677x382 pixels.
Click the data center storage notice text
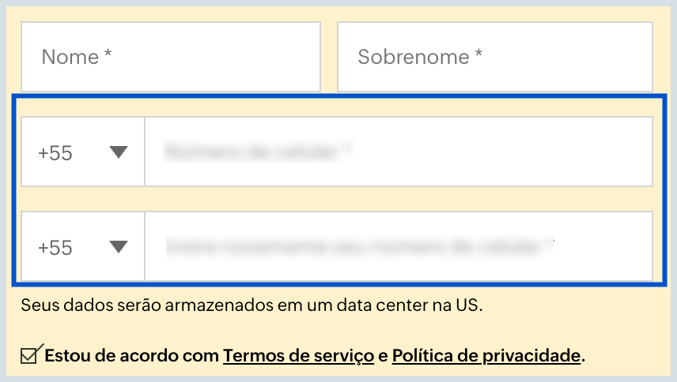tap(252, 304)
